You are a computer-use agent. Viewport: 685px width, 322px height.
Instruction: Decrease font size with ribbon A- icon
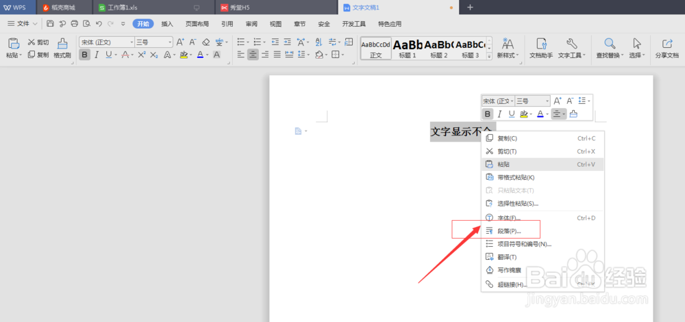tap(193, 42)
